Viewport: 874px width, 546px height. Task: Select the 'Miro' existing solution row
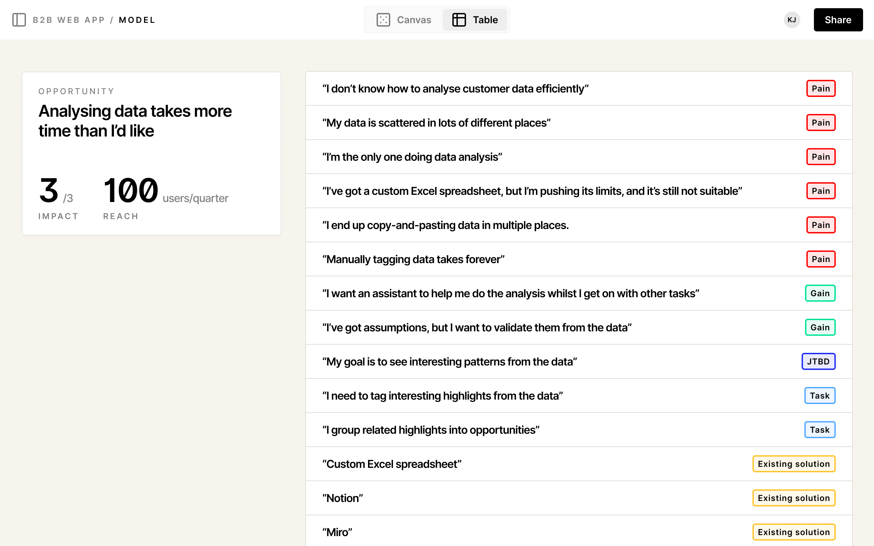tap(337, 532)
